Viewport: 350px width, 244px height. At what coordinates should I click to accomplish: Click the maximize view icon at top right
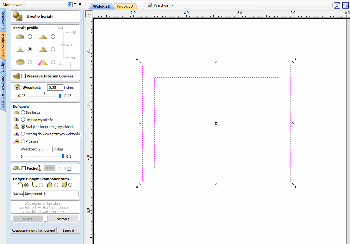pos(337,5)
